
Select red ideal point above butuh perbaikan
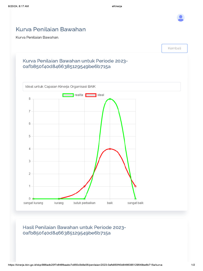coord(84,186)
